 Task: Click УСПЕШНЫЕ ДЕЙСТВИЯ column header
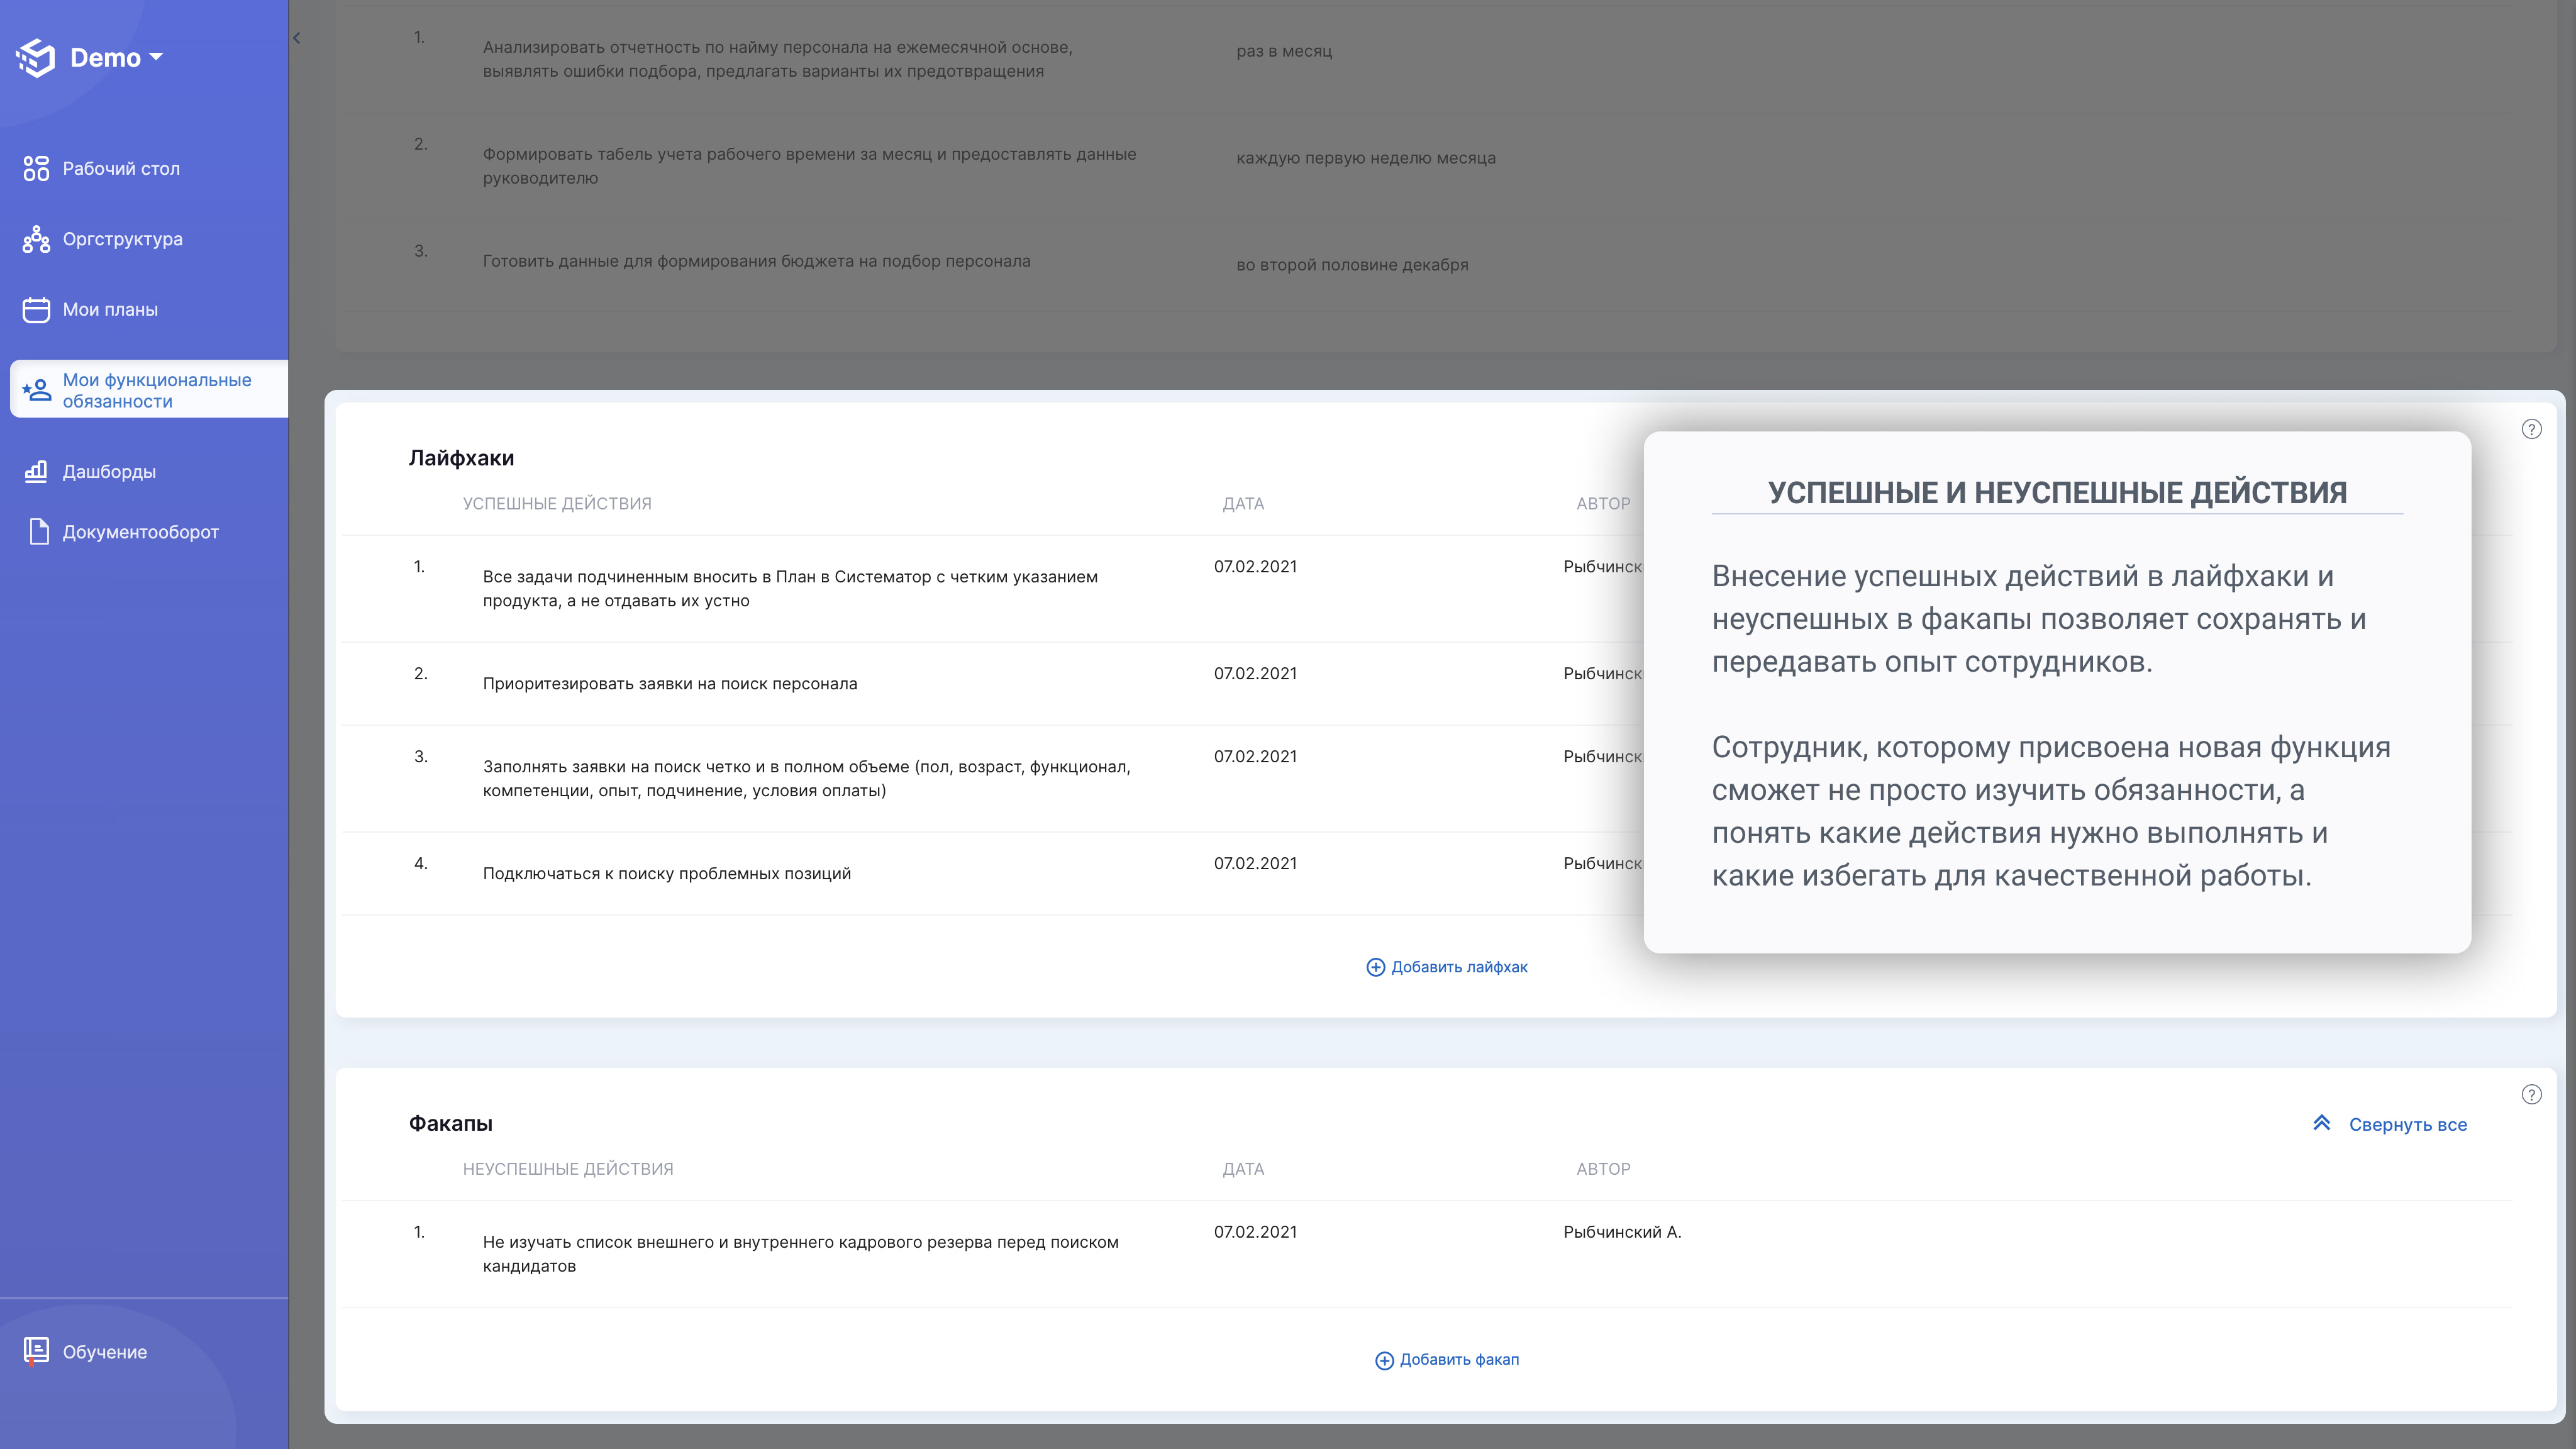(557, 503)
